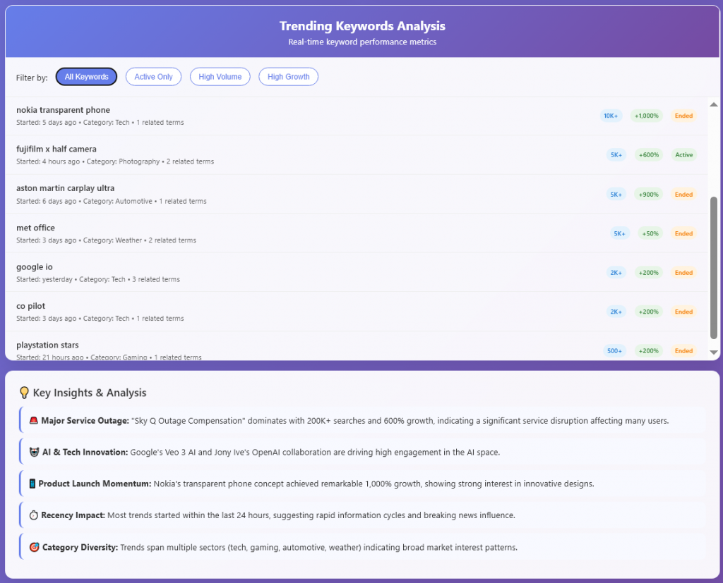This screenshot has height=583, width=723.
Task: Click 'Real-time keyword performance metrics' subtitle
Action: (362, 42)
